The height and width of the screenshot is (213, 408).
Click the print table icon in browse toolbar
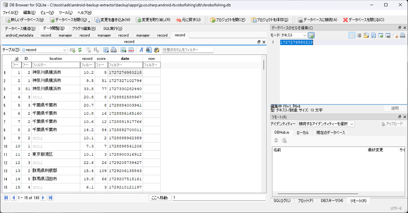[113, 50]
